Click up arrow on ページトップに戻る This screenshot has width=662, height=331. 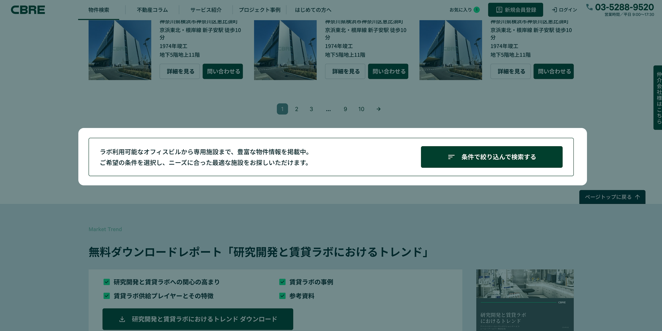[x=637, y=197]
